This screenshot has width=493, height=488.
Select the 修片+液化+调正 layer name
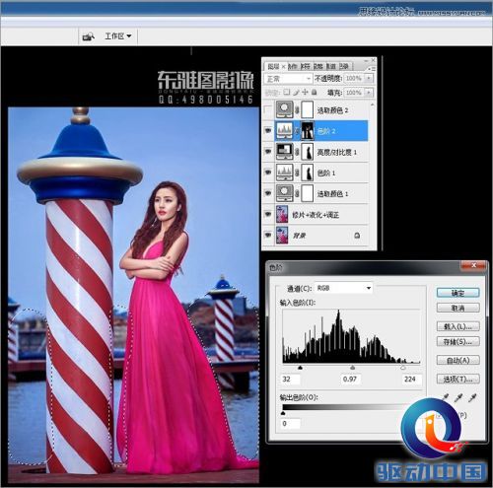316,215
